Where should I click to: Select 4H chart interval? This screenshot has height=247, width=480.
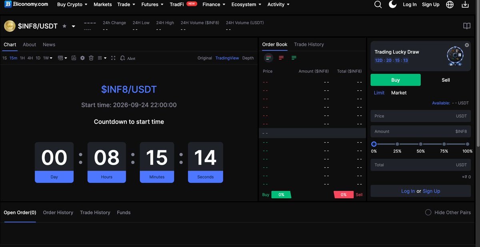pyautogui.click(x=30, y=58)
